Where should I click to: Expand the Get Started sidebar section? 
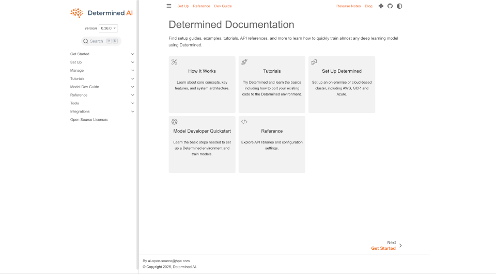point(132,54)
